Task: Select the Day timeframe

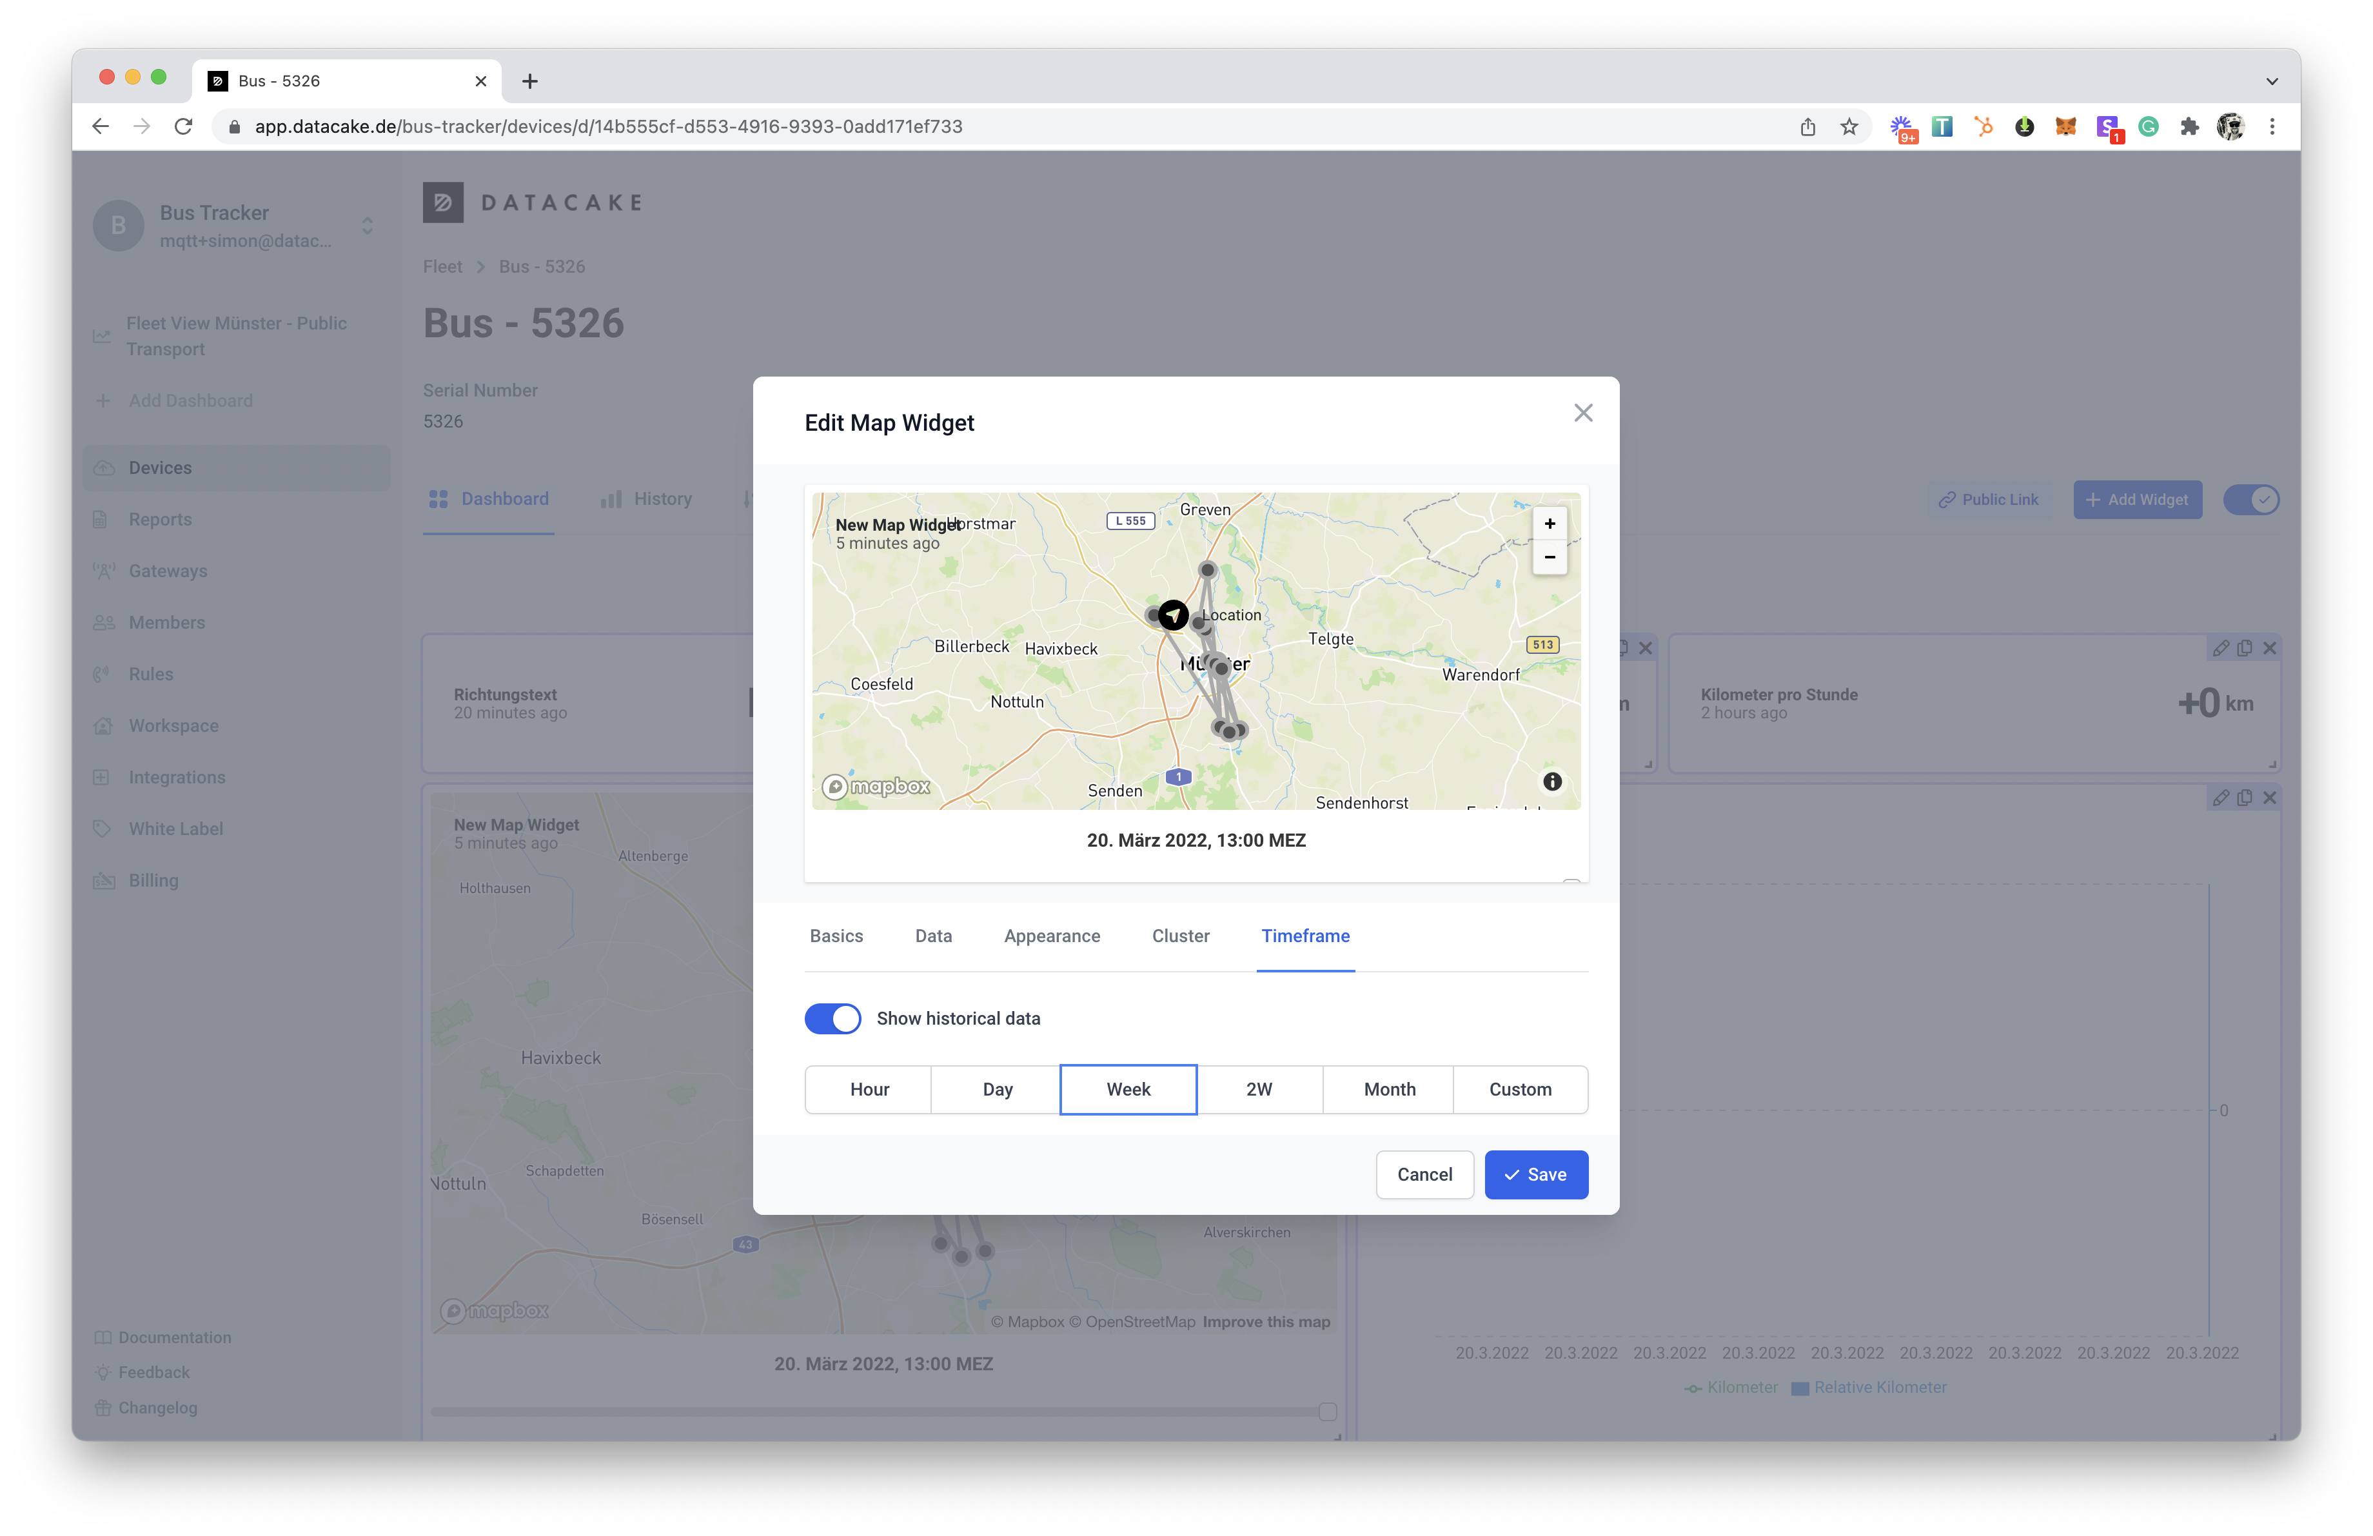Action: pyautogui.click(x=996, y=1088)
